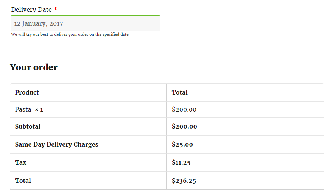
Task: Click the bold subtotal amount $200.00
Action: (x=184, y=126)
